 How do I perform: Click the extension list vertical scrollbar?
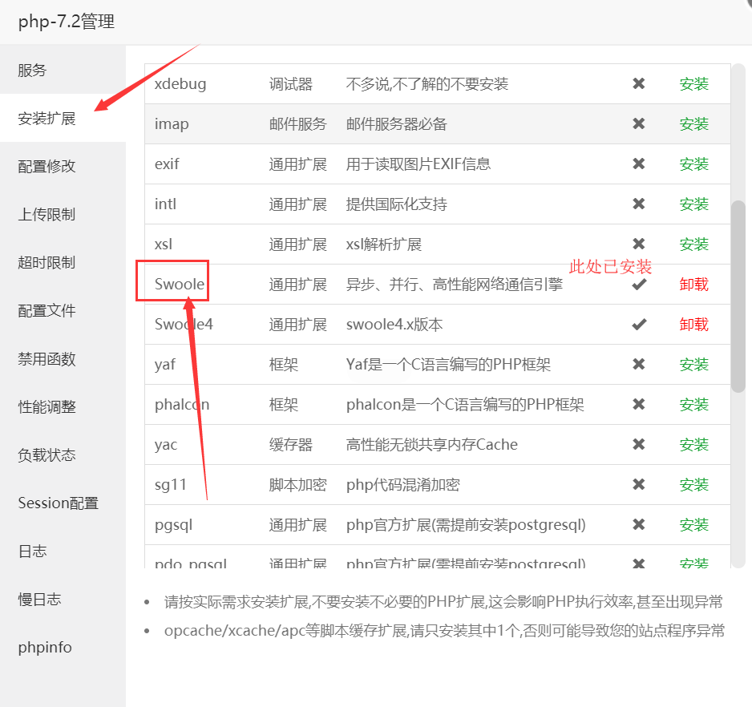tap(738, 297)
